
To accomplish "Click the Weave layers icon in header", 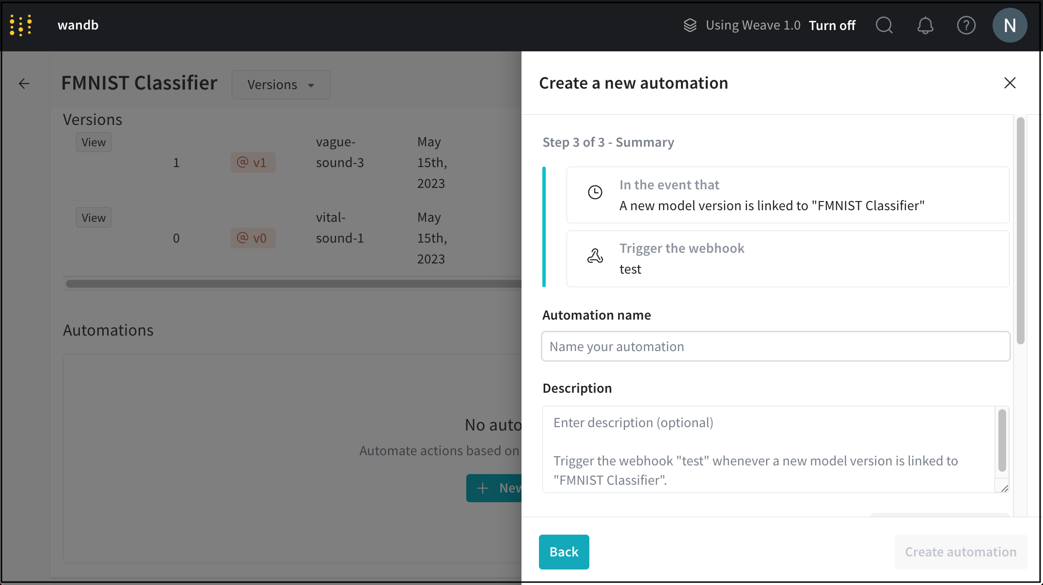I will point(690,25).
